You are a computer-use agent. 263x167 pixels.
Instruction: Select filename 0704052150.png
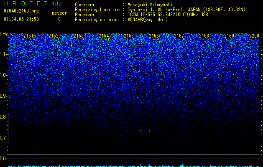tap(21, 11)
